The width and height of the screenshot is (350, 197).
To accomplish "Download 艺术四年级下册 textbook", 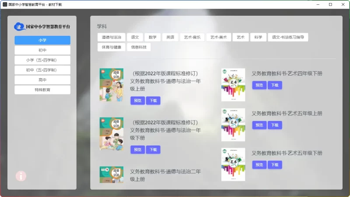I will click(275, 85).
